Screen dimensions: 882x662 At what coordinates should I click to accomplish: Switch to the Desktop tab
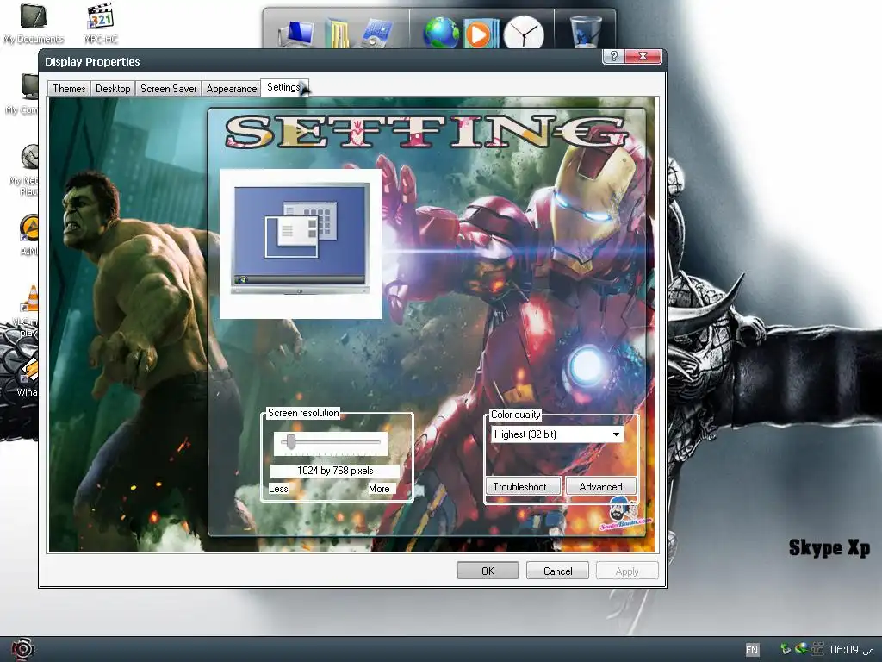click(113, 89)
